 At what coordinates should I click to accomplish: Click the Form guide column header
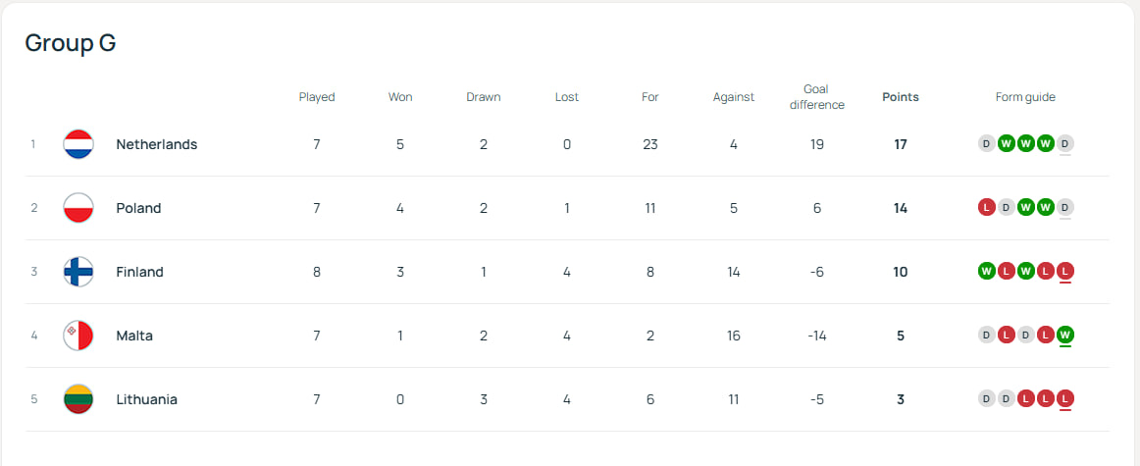click(x=1025, y=97)
